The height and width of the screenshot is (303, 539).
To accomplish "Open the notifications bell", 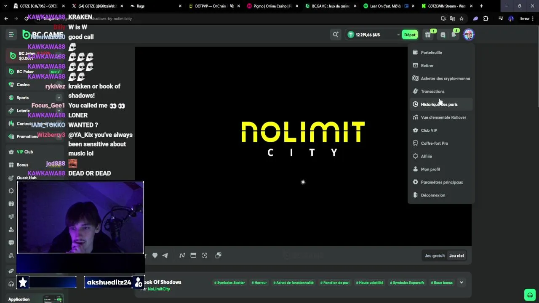I will 454,35.
